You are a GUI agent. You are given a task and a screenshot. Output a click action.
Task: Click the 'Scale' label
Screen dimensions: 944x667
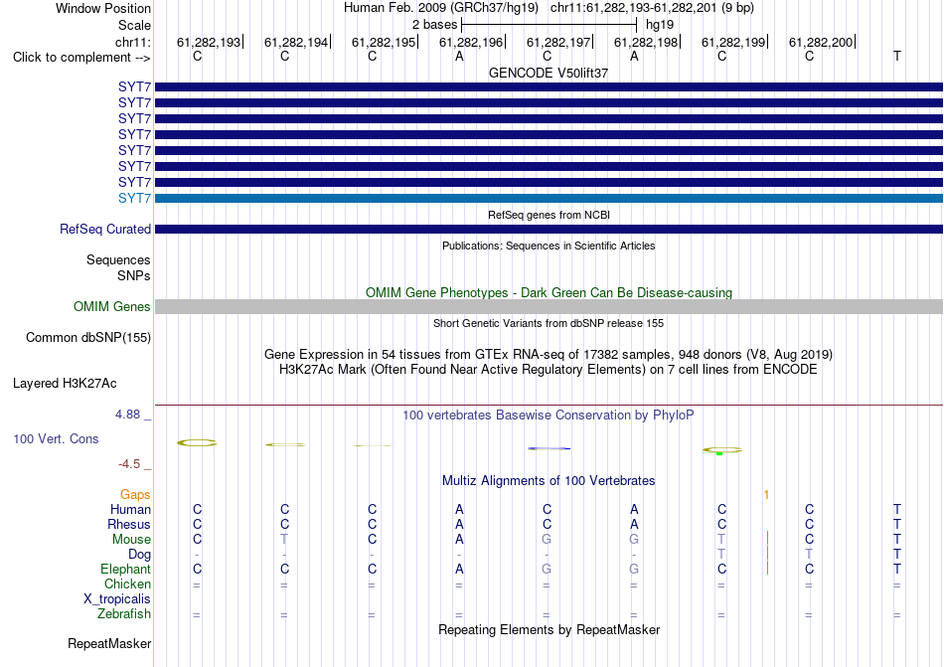pos(134,25)
